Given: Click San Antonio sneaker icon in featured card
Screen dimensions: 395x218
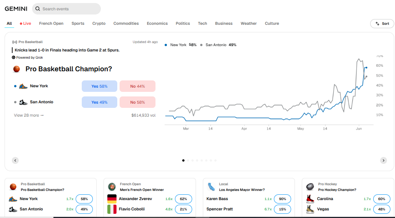Looking at the screenshot, I should coord(23,102).
